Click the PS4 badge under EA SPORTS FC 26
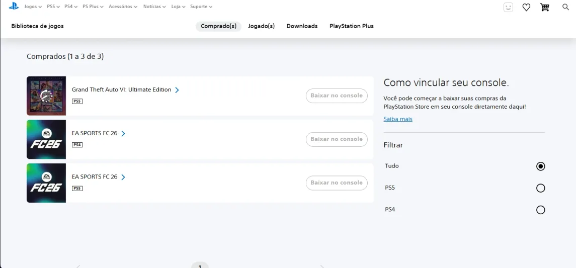 click(77, 145)
